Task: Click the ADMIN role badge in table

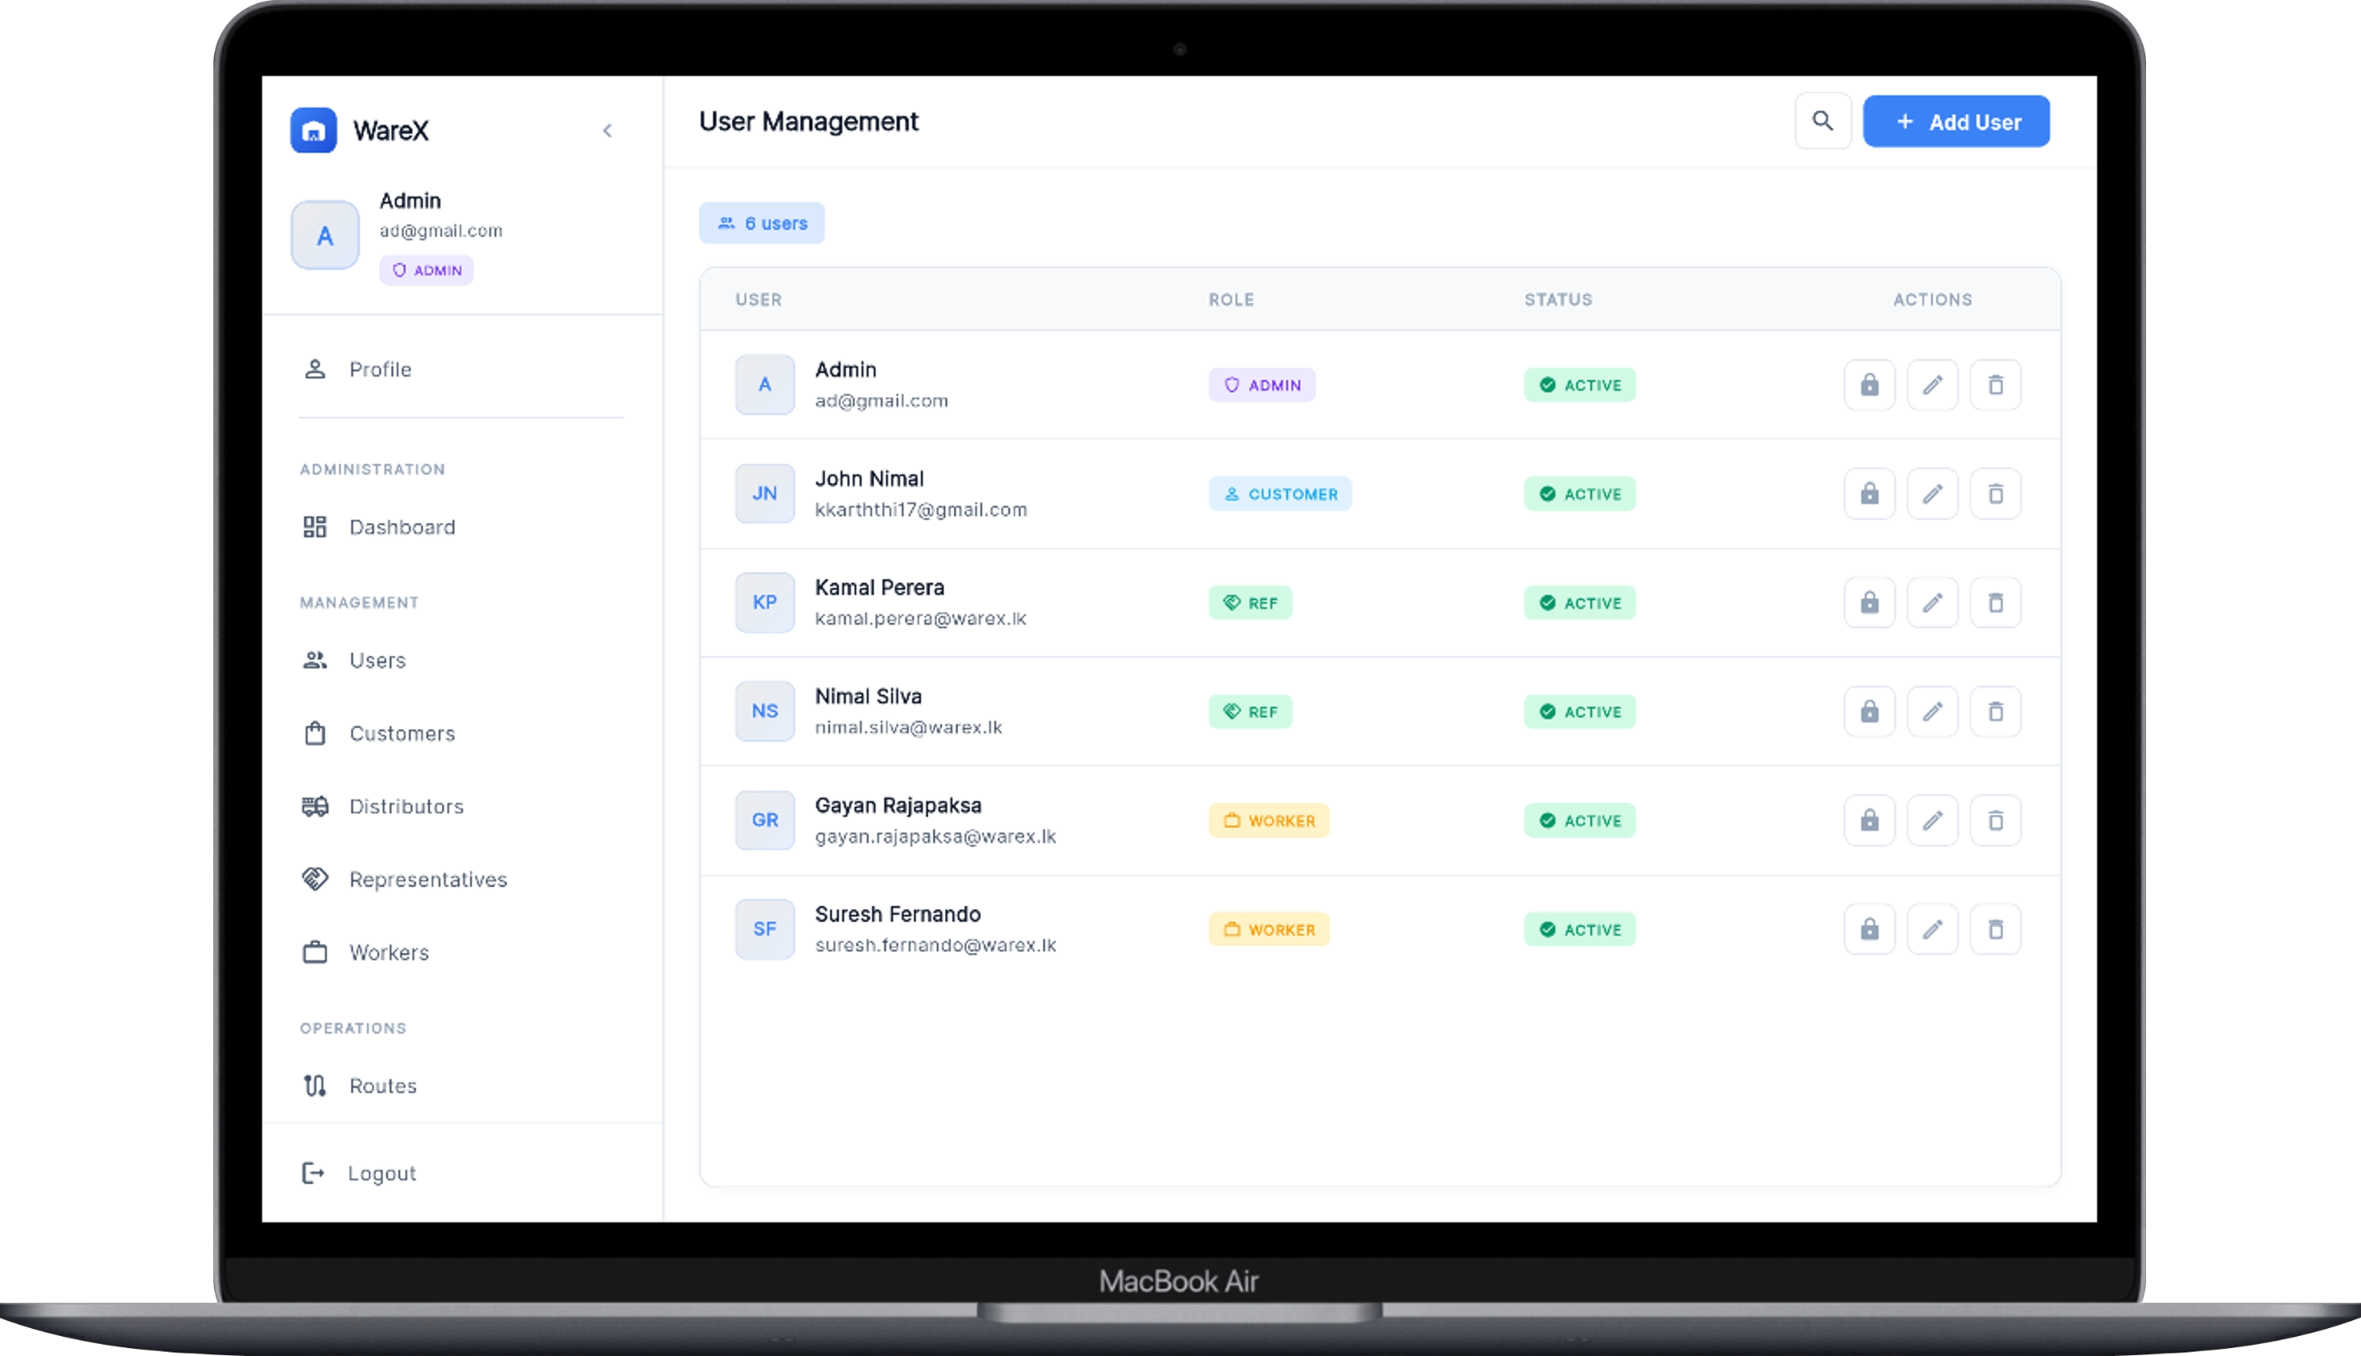Action: click(x=1262, y=385)
